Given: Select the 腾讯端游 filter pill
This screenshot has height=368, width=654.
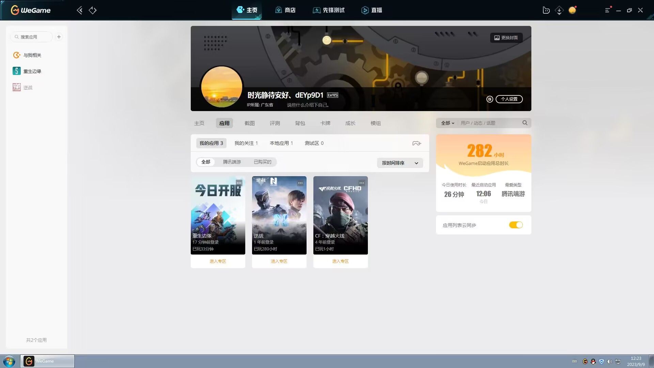Looking at the screenshot, I should (x=232, y=162).
